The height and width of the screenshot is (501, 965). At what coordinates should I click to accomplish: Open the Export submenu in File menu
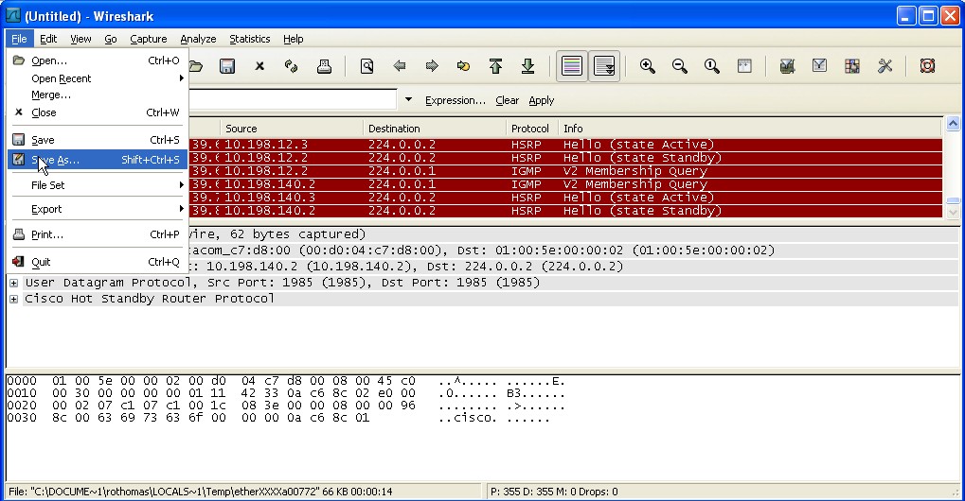pos(46,209)
